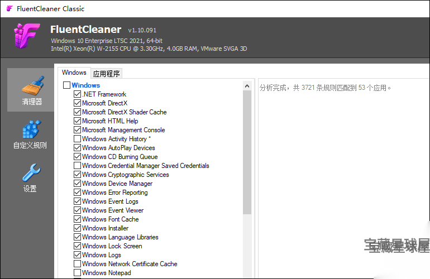Uncheck the Windows Event Logs checkbox
Viewport: 430px width, 279px height.
77,201
